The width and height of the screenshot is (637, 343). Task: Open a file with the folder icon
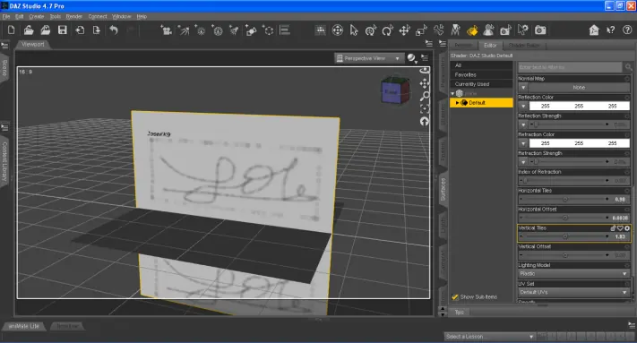(29, 30)
